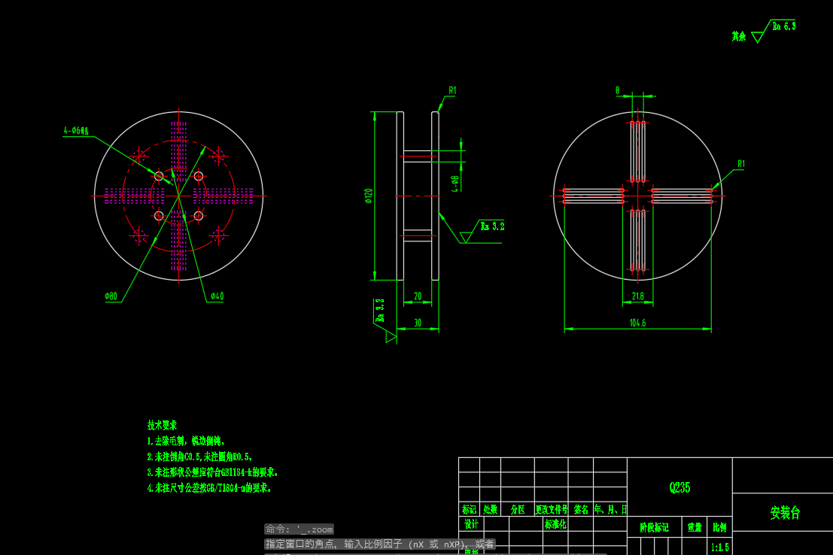This screenshot has height=555, width=833.
Task: Click the '签名' title block cell
Action: [x=581, y=510]
